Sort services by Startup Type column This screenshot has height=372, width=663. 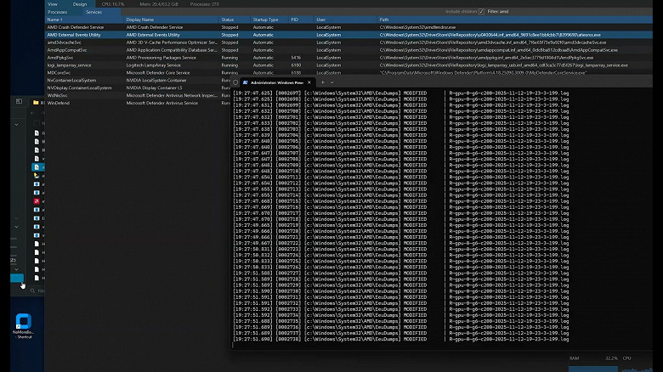tap(265, 19)
